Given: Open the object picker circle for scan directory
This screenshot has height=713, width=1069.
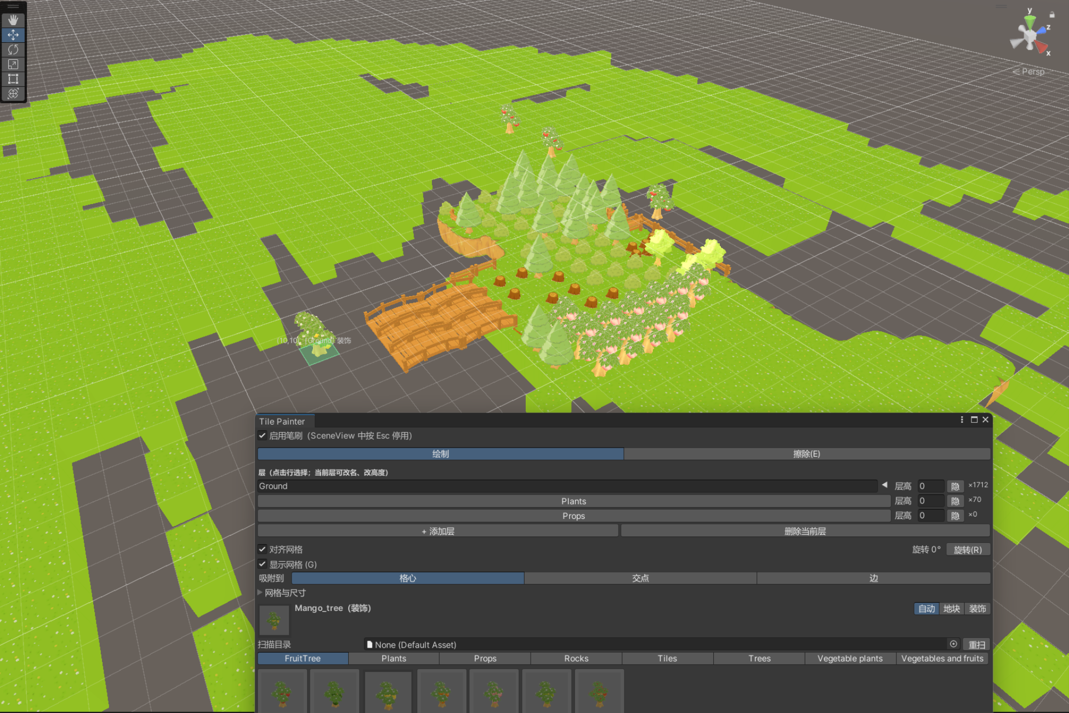Looking at the screenshot, I should [953, 644].
